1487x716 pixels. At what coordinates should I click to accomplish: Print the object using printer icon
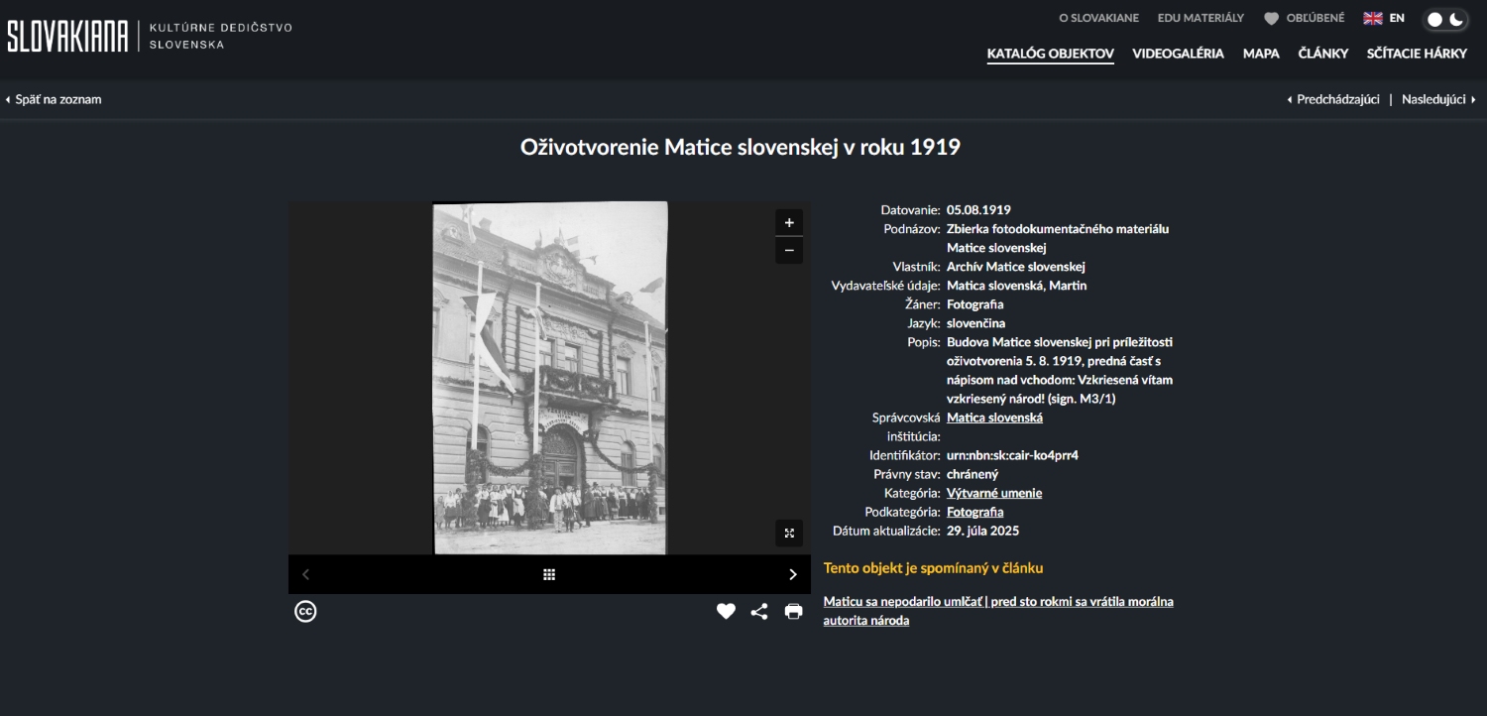click(x=793, y=612)
